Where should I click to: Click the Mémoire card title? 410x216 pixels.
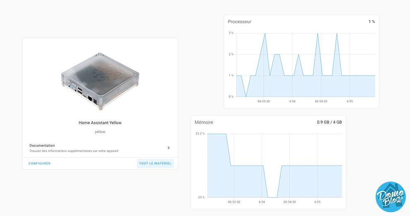(x=204, y=122)
